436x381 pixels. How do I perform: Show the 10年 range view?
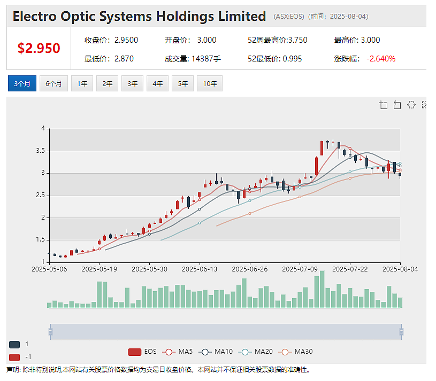[x=210, y=83]
